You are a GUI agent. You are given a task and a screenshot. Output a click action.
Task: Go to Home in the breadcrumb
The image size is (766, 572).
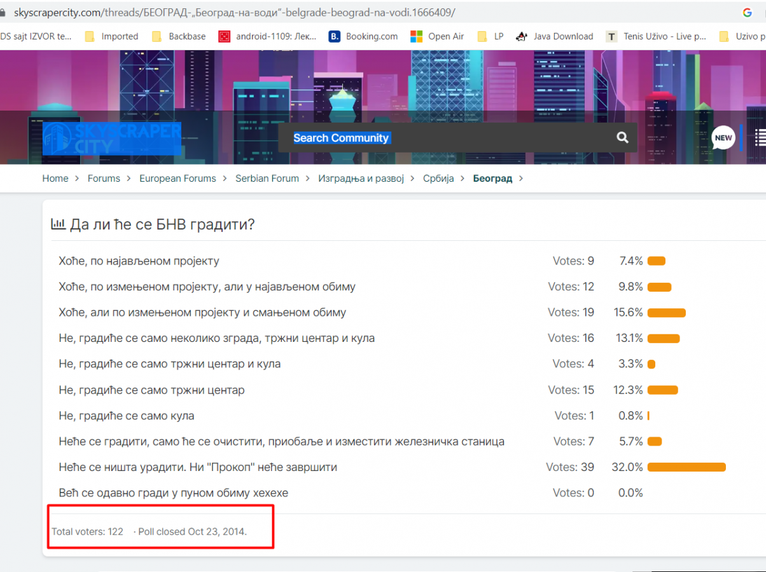55,179
